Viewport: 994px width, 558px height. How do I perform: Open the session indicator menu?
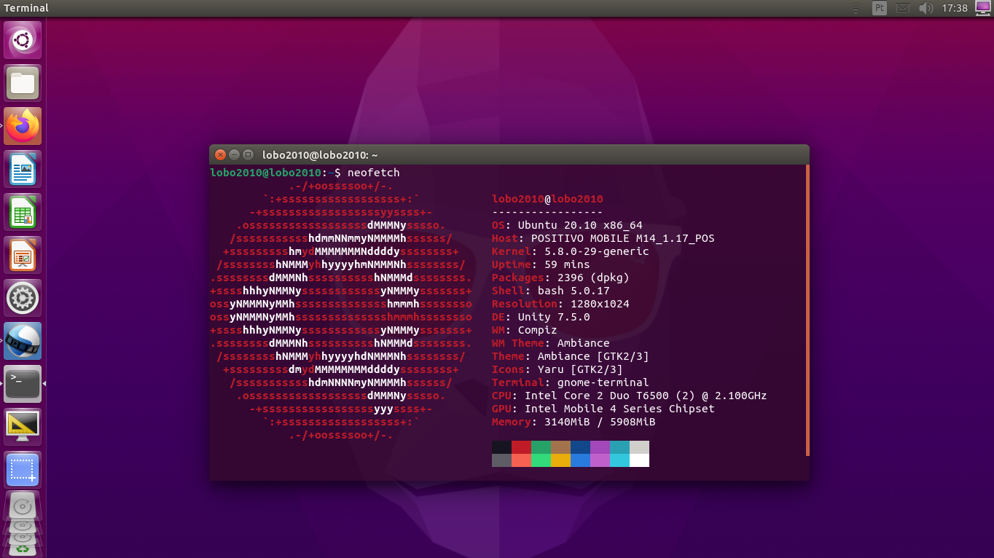point(982,8)
